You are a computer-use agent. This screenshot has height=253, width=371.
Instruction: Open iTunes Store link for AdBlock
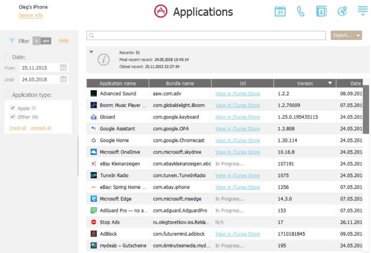tap(238, 234)
